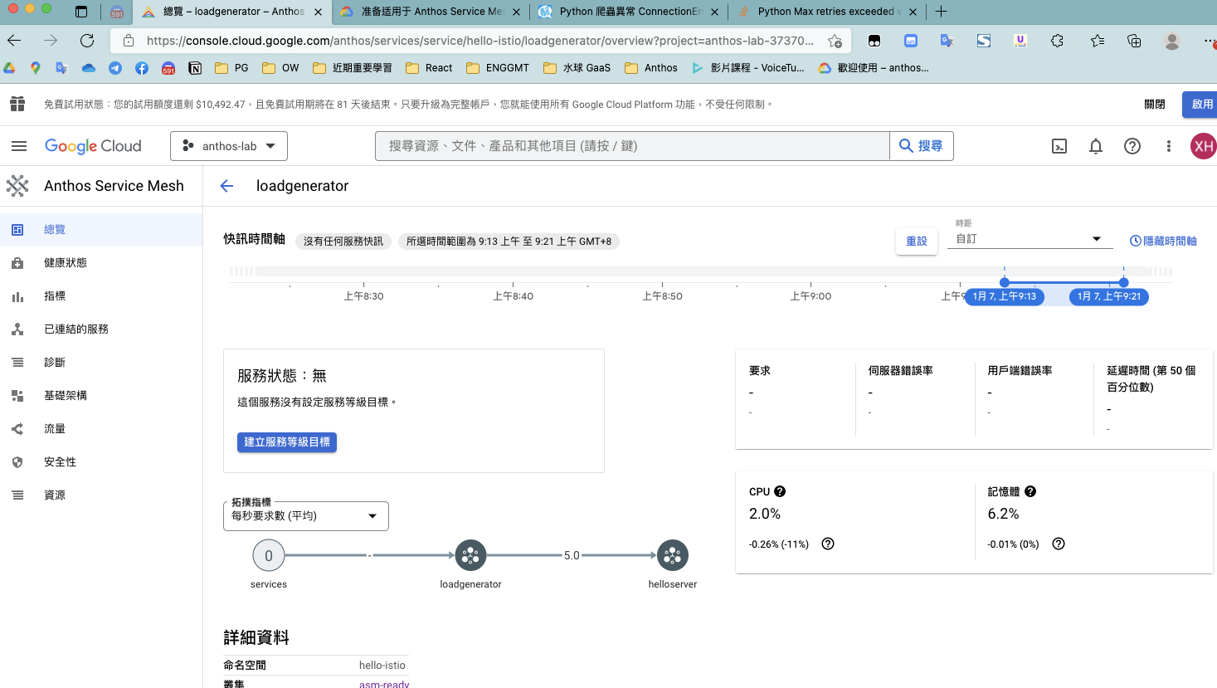Expand the 拓撲指標 metric dropdown
Viewport: 1217px width, 688px height.
point(305,515)
